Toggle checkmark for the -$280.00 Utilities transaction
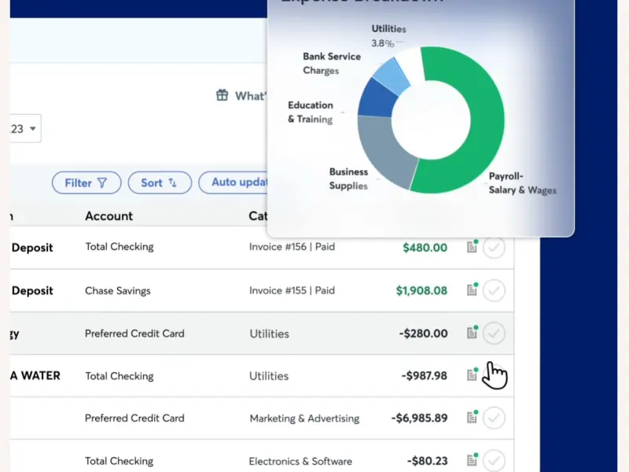This screenshot has width=629, height=472. pos(494,334)
